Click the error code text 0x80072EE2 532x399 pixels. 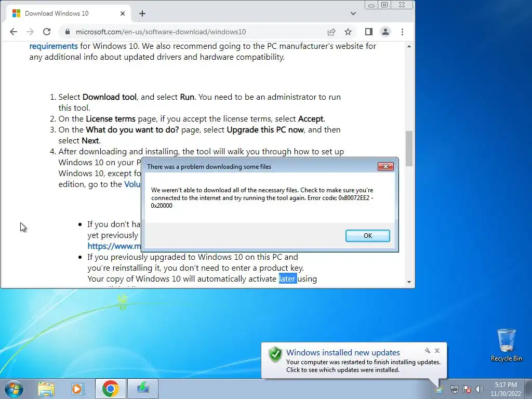[353, 198]
